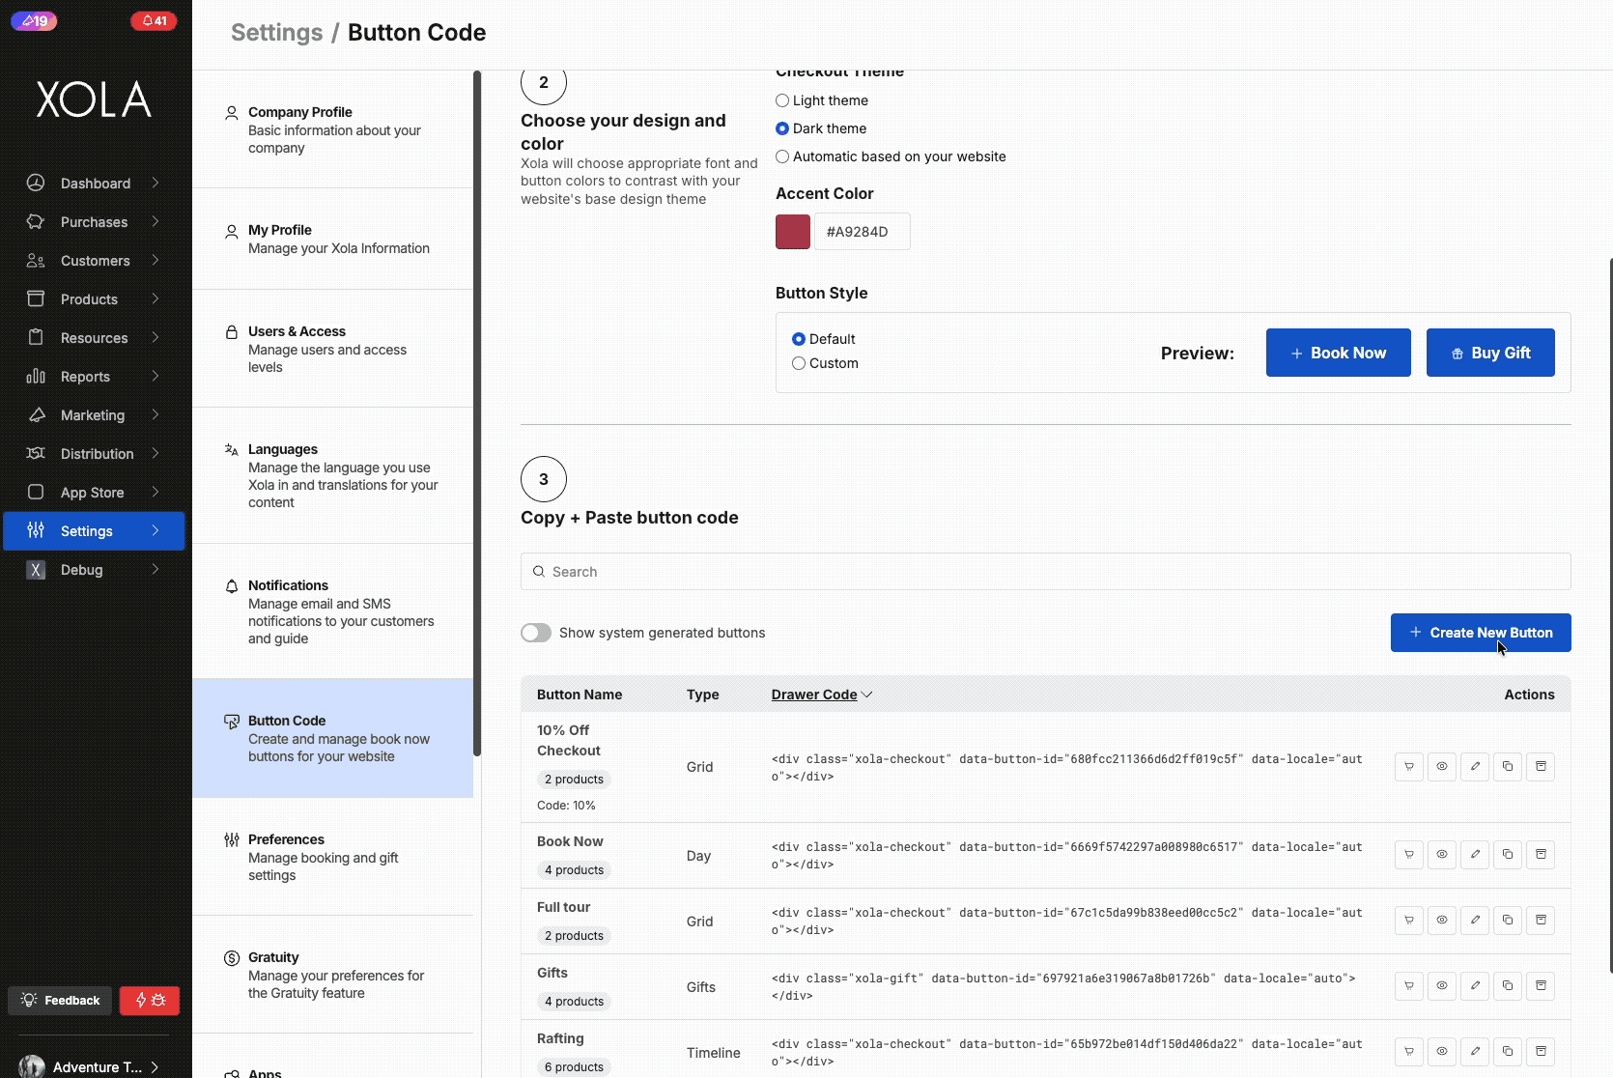This screenshot has height=1078, width=1613.
Task: Preview 10% Off Checkout with eye icon
Action: [x=1442, y=767]
